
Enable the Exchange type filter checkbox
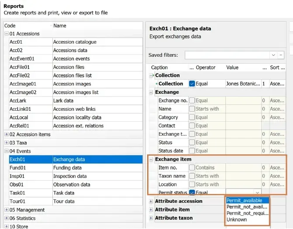192,134
